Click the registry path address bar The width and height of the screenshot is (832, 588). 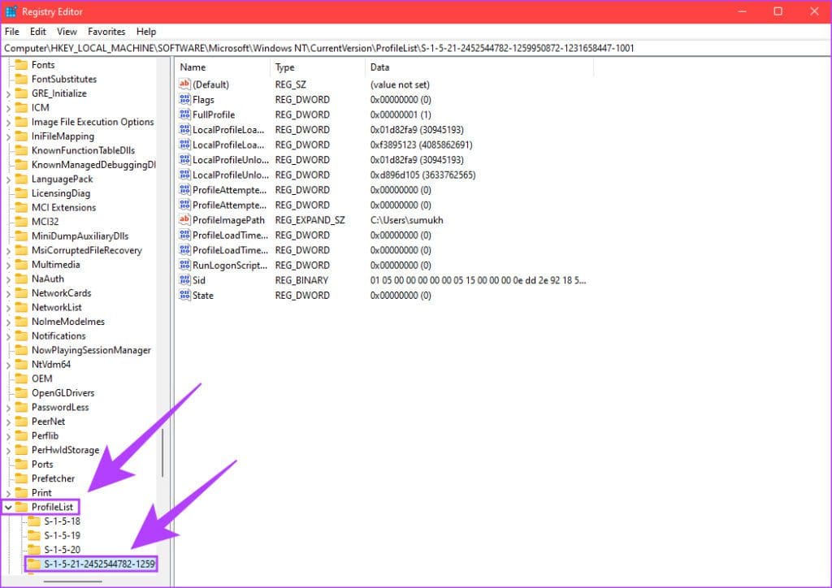pos(406,48)
